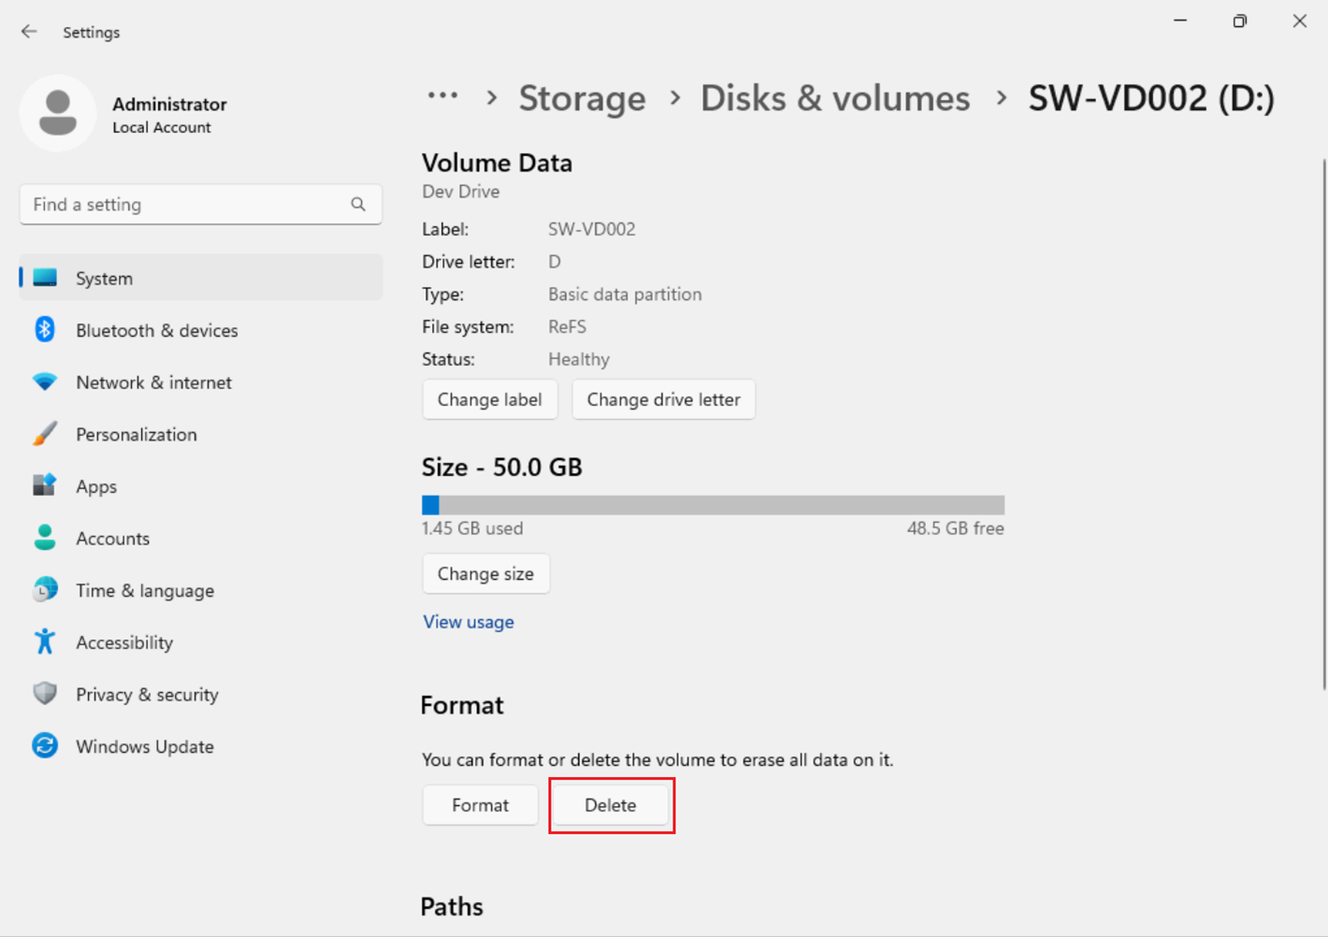This screenshot has height=937, width=1328.
Task: Select Privacy & security in sidebar
Action: click(147, 695)
